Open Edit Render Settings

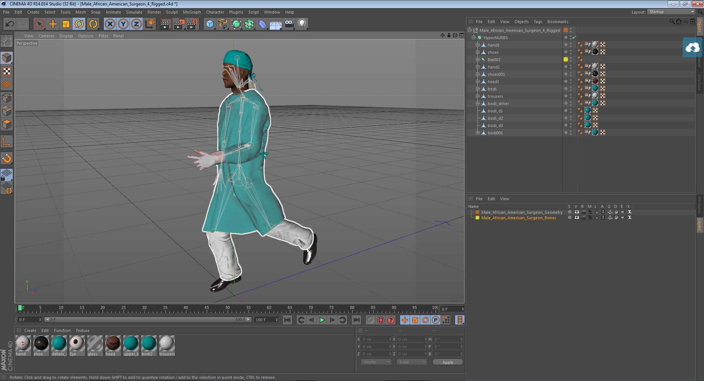click(x=193, y=24)
